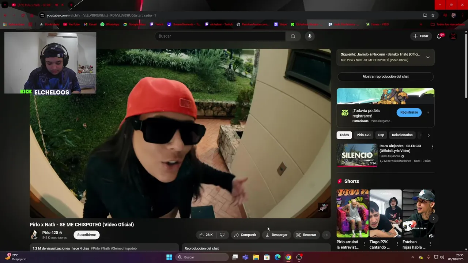Open Task View on the taskbar
This screenshot has width=468, height=263.
coord(235,257)
